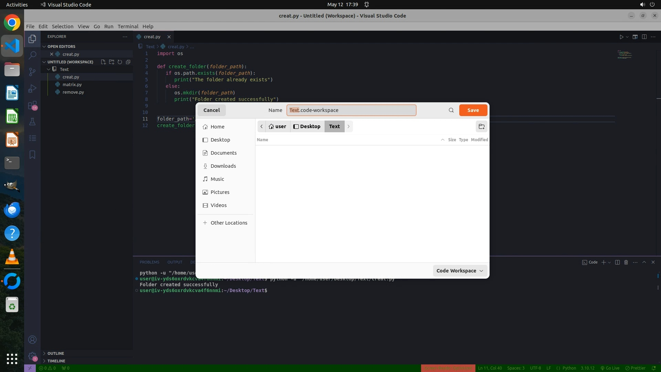Collapse the Text folder in explorer
This screenshot has height=372, width=661.
point(64,69)
